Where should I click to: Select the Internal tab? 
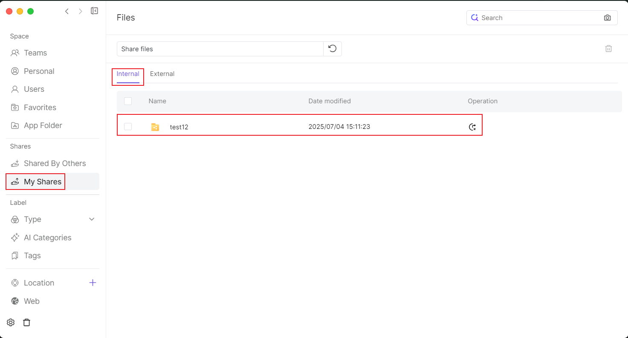(x=128, y=74)
